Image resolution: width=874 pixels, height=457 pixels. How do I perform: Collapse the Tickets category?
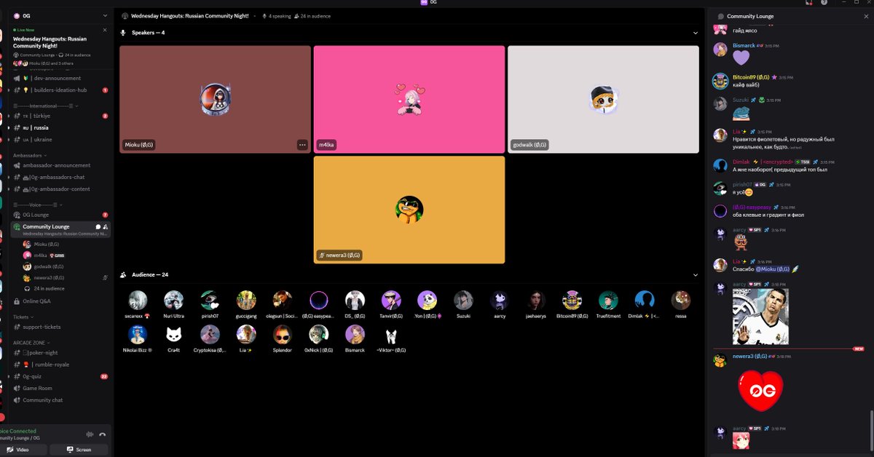pos(25,317)
